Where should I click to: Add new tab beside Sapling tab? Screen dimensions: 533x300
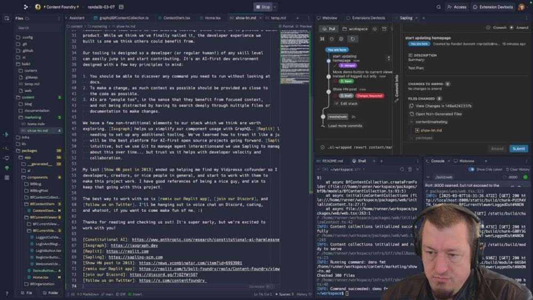[x=424, y=18]
